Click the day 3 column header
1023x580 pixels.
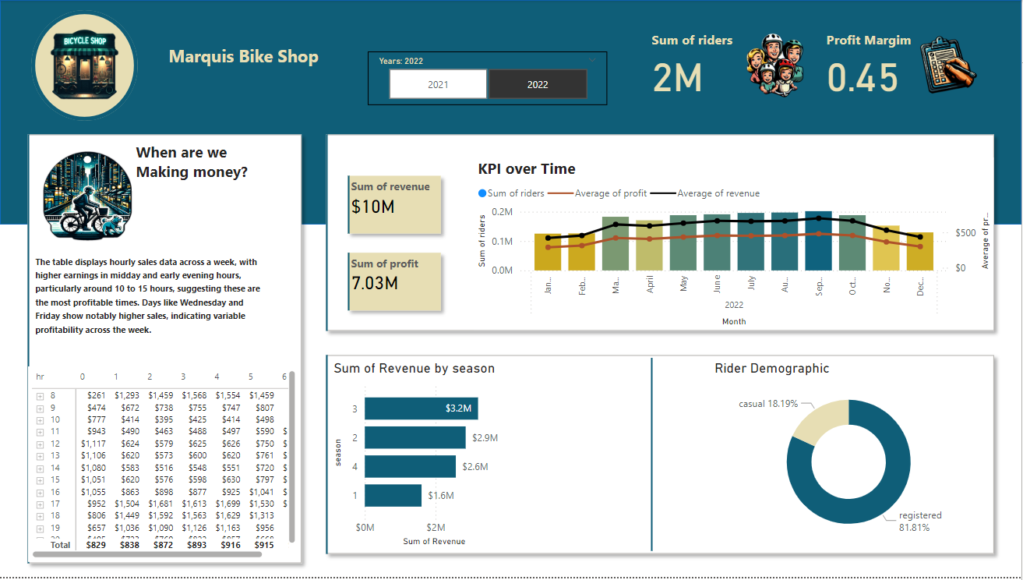pyautogui.click(x=184, y=377)
